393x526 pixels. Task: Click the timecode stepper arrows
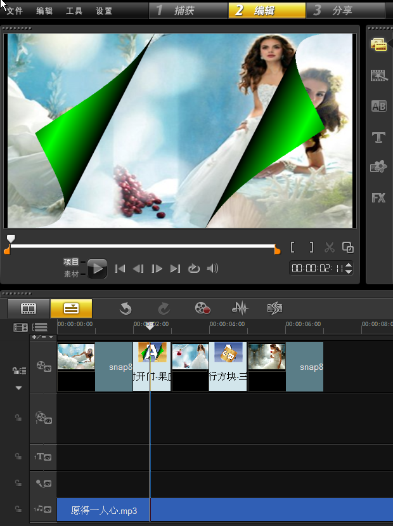click(349, 268)
